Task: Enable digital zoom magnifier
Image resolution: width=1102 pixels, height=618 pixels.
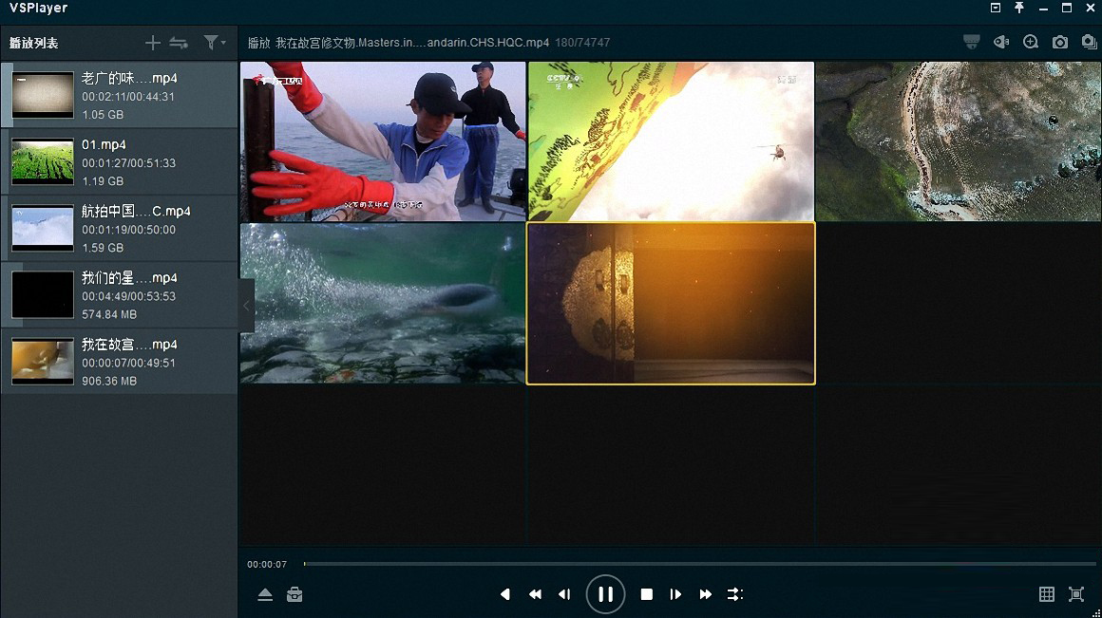Action: click(x=1031, y=42)
